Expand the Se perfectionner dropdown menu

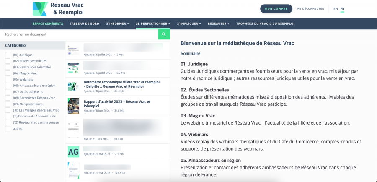click(x=153, y=23)
